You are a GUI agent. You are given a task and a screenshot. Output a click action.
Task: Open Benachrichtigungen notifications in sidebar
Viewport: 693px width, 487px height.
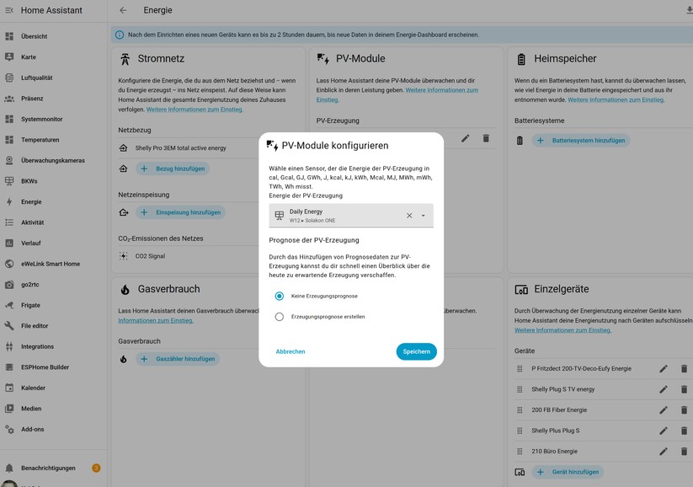(x=48, y=468)
